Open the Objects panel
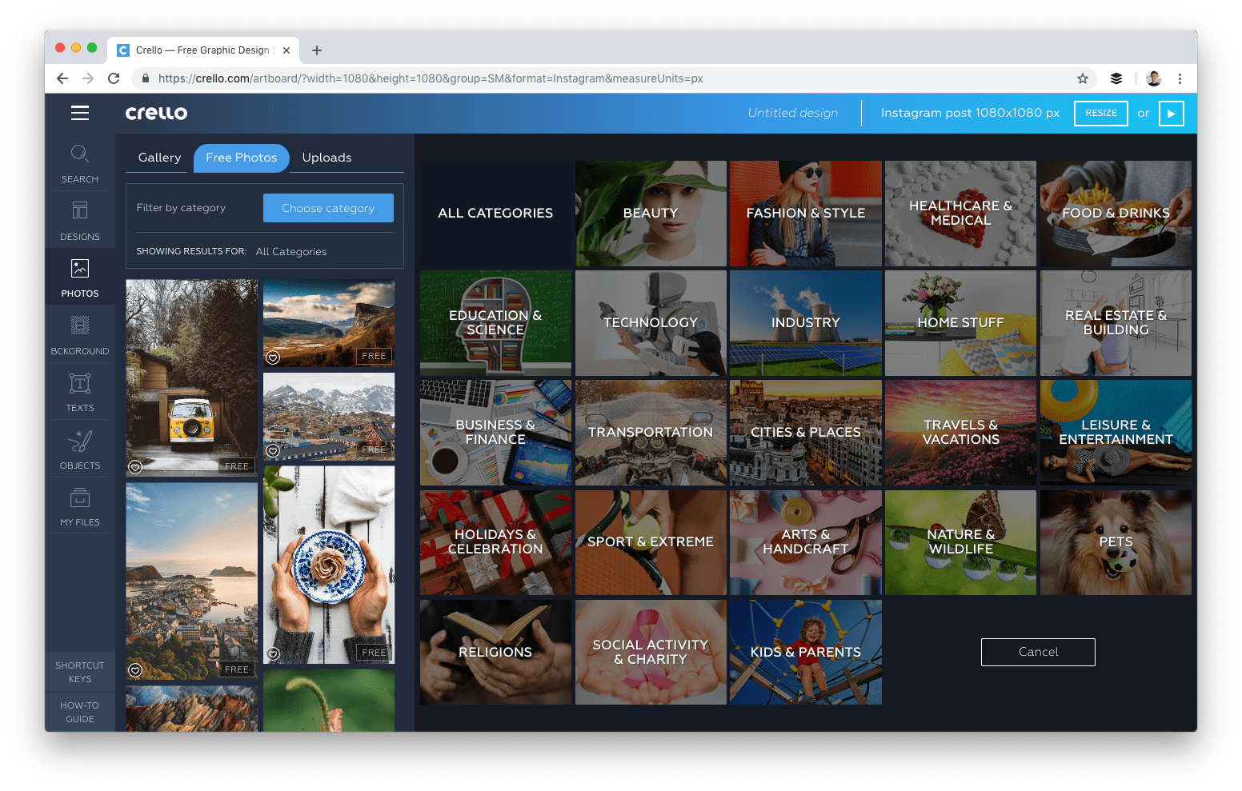This screenshot has width=1242, height=791. point(80,449)
